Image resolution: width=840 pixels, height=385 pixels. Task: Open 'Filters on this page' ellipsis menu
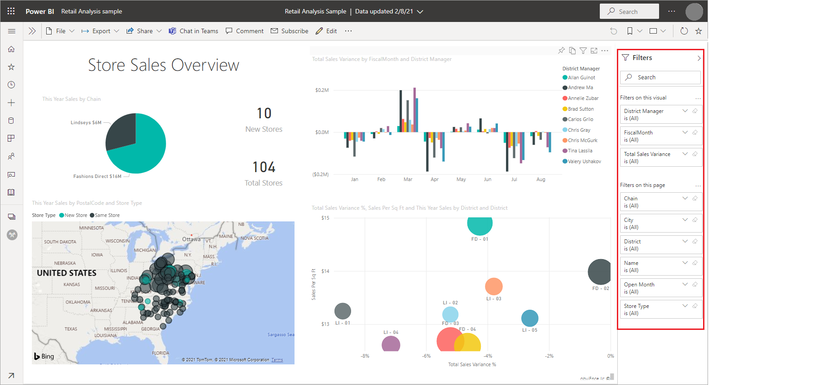point(698,186)
